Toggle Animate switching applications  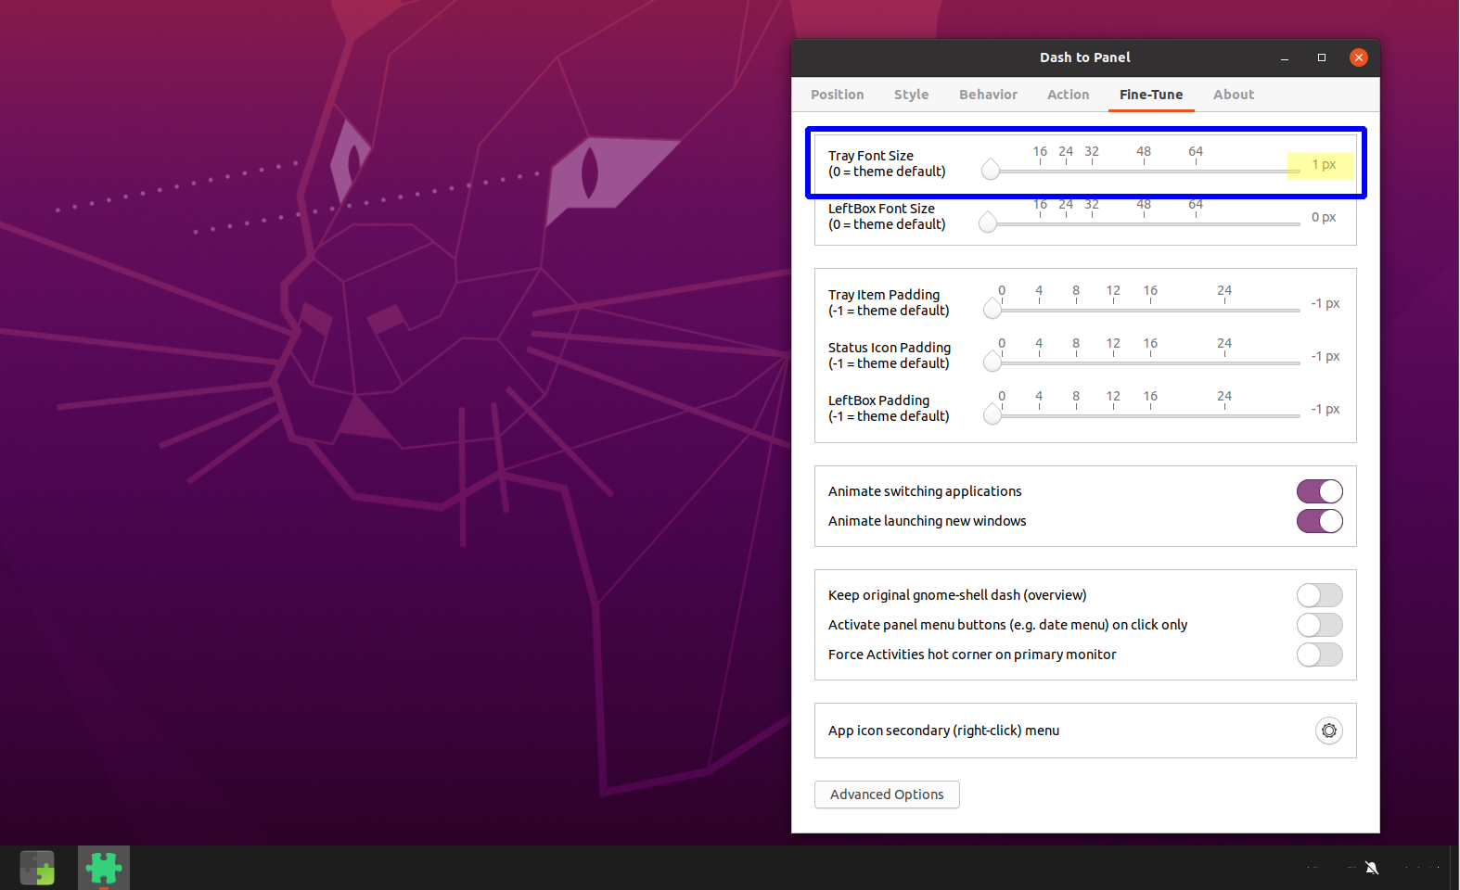pyautogui.click(x=1320, y=491)
